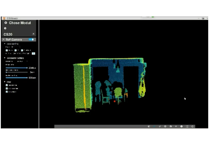Image resolution: width=209 pixels, height=145 pixels.
Task: Toggle the last checkbox under filter section
Action: 7,92
